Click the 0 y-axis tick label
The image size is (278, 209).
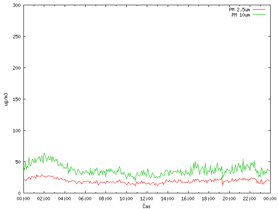pos(19,193)
